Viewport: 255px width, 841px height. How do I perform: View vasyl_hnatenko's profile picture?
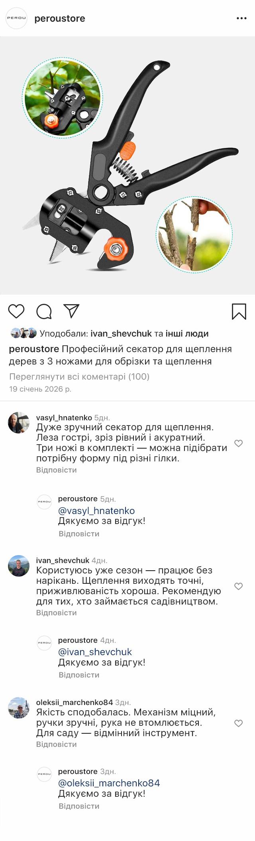(x=19, y=423)
